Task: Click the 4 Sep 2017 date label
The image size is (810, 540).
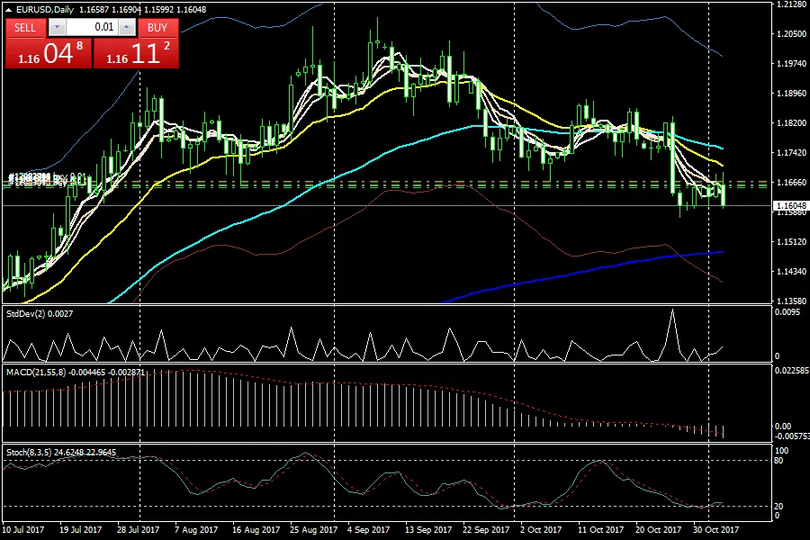Action: pos(368,530)
